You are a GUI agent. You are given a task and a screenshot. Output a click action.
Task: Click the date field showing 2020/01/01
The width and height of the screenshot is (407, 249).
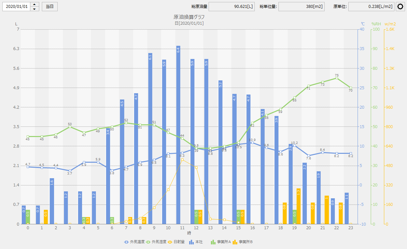16,7
